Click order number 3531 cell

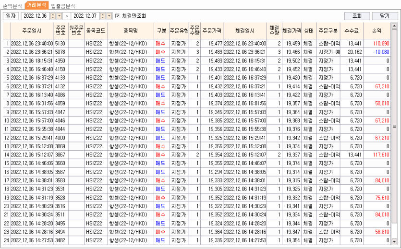(x=61, y=189)
